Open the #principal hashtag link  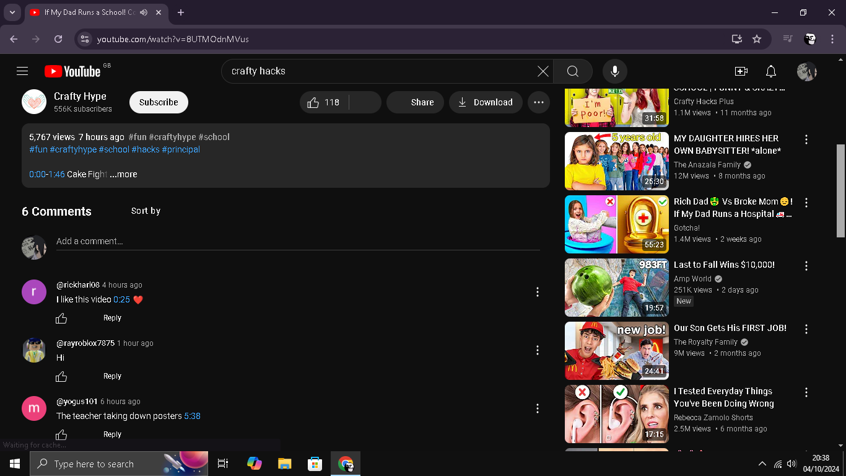[x=181, y=149]
